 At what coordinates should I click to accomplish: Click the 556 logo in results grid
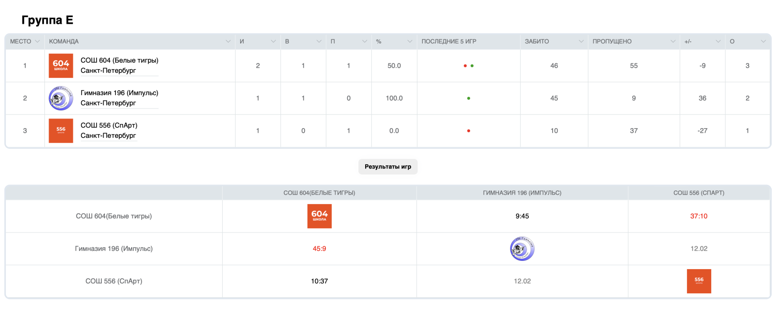tap(699, 281)
